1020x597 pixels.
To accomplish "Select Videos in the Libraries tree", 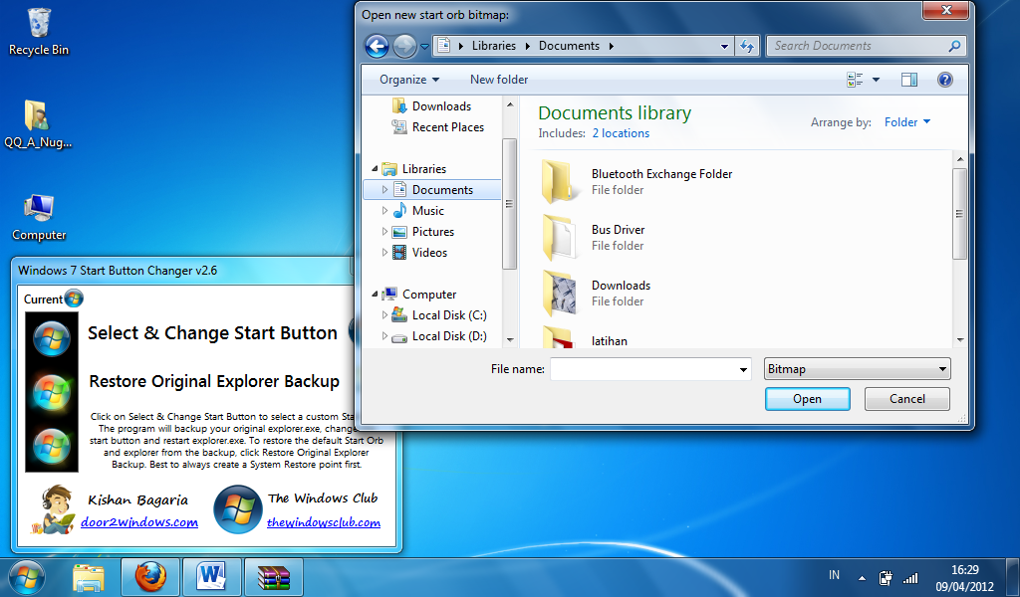I will [x=419, y=252].
